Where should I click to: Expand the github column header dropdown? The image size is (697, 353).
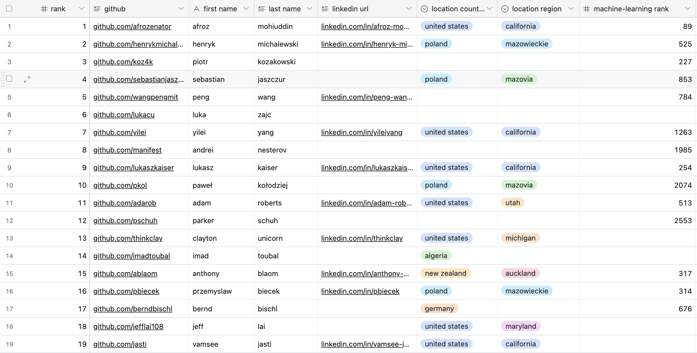(x=180, y=9)
